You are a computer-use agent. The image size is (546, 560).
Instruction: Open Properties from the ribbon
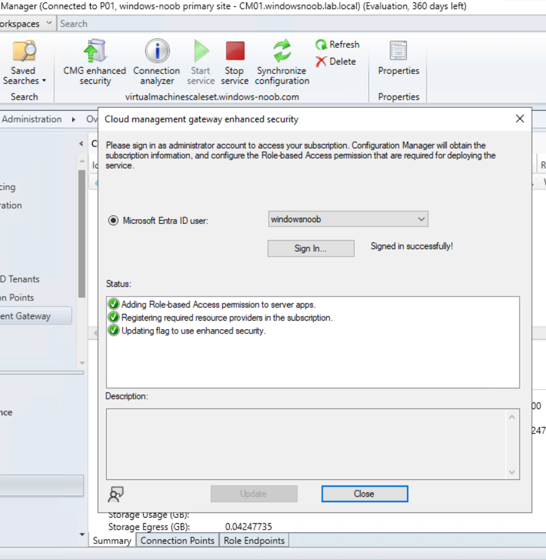pos(398,58)
